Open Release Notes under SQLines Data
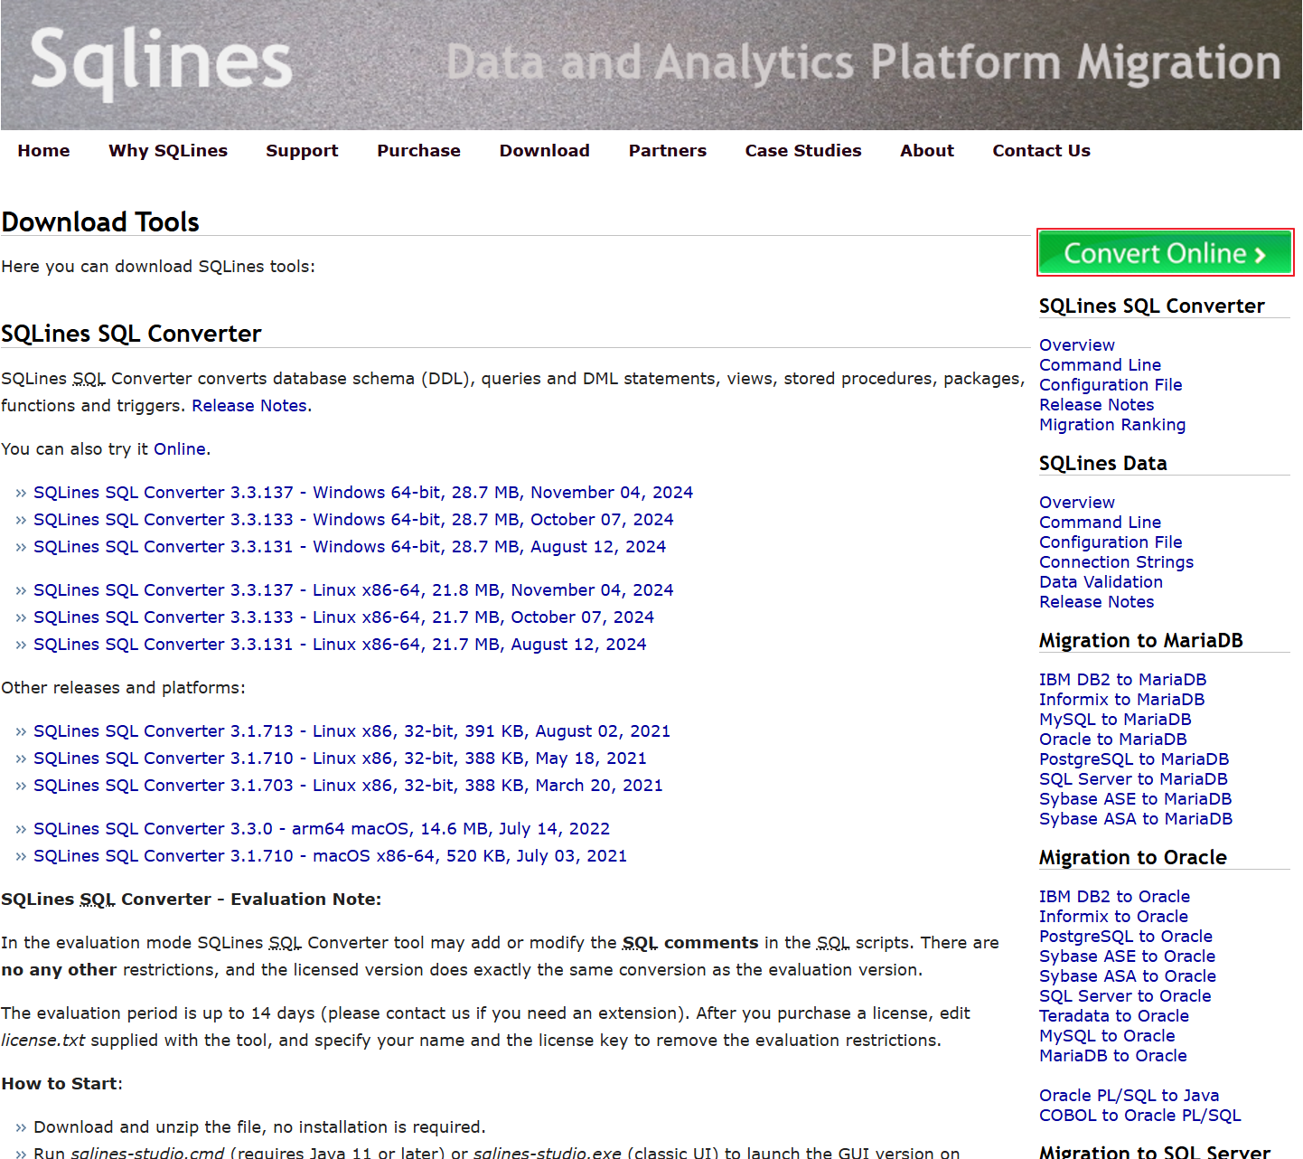Image resolution: width=1303 pixels, height=1159 pixels. [1096, 602]
